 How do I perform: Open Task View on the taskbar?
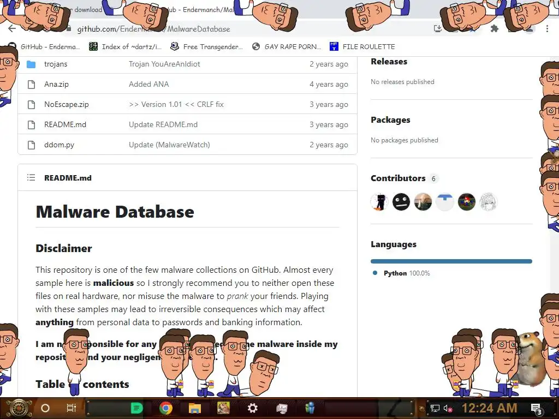[x=72, y=408]
